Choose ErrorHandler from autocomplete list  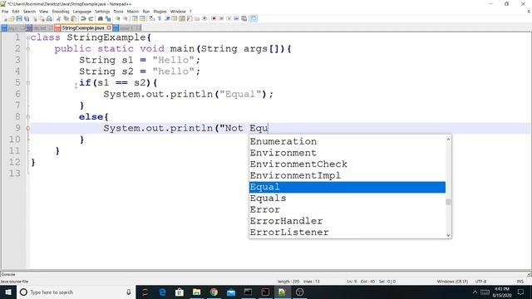347,221
